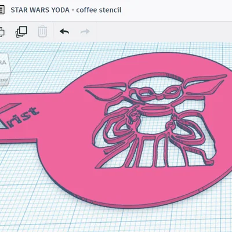The image size is (232, 232).
Task: Click the greyed-out Redo arrow icon
Action: pos(85,31)
